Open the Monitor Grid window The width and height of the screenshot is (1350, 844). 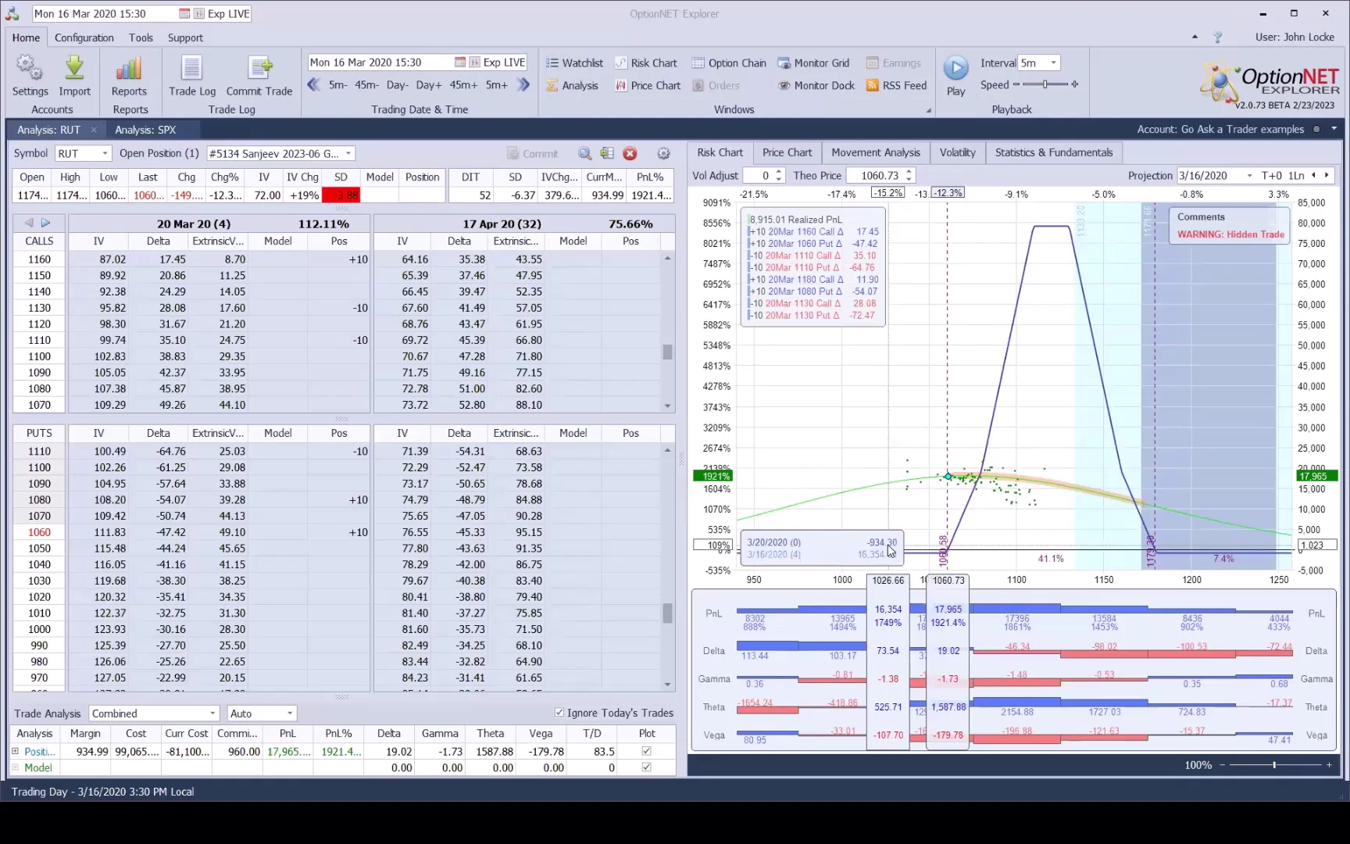click(813, 63)
